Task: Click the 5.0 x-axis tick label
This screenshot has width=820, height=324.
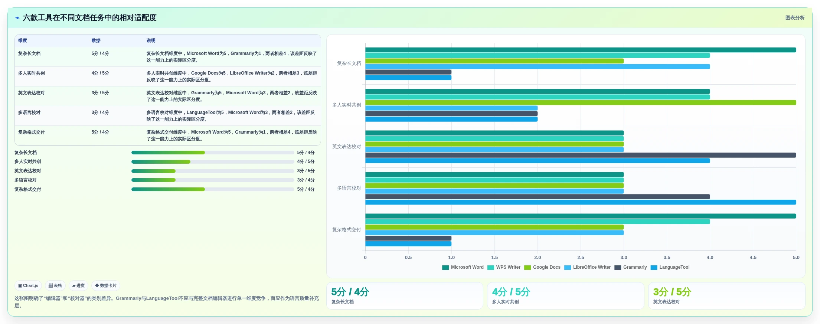Action: 796,258
